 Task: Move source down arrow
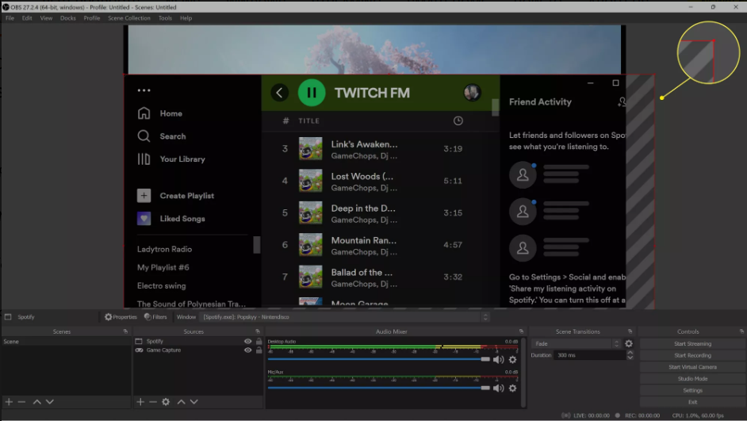pos(194,402)
